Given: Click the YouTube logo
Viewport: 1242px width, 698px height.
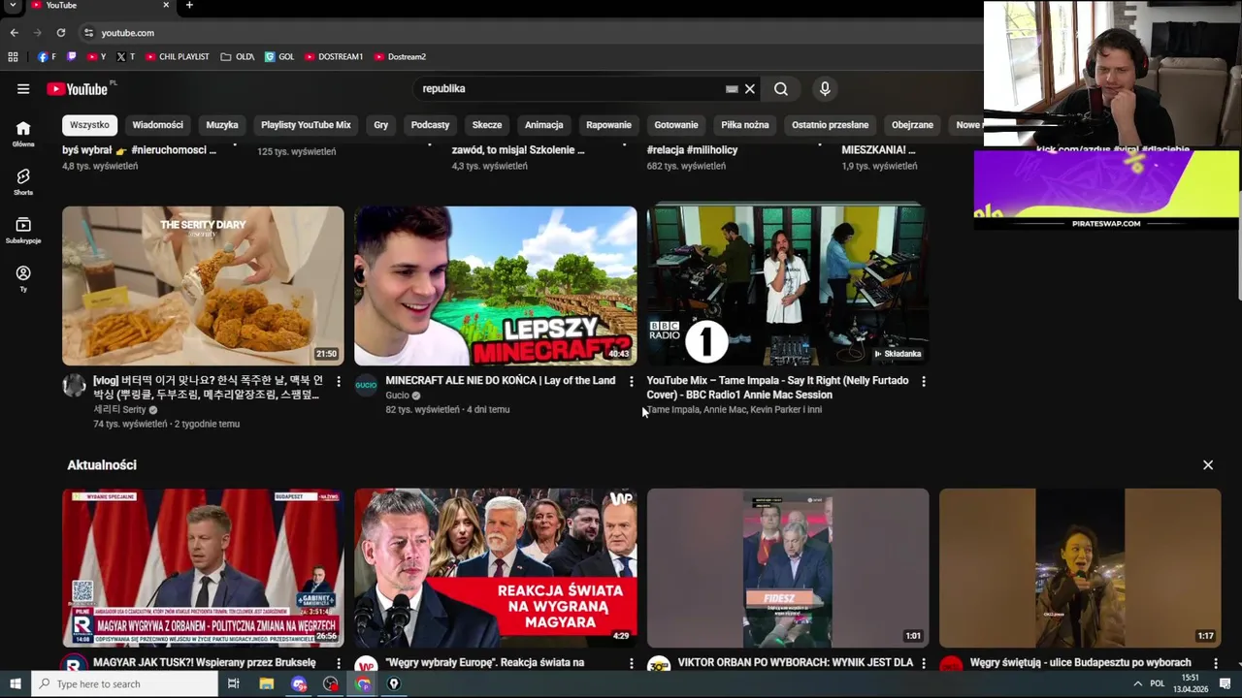Looking at the screenshot, I should pyautogui.click(x=78, y=89).
